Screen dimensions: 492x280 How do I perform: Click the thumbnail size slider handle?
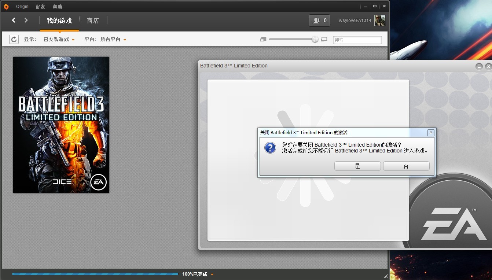315,39
